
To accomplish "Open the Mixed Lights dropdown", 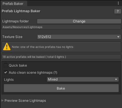I will pos(83,79).
